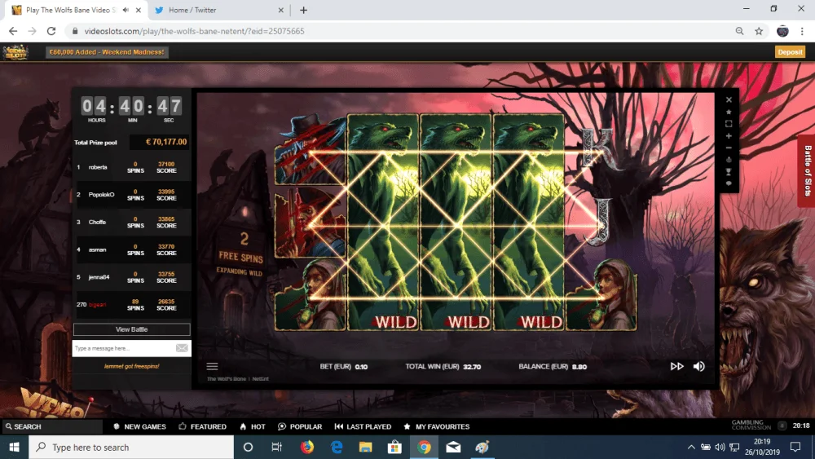The width and height of the screenshot is (815, 459).
Task: Decrease game size with minus icon
Action: [729, 148]
